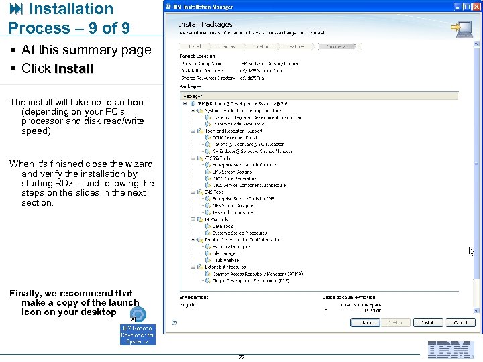Click the SCLM Developer Toolkit feature icon
The width and height of the screenshot is (483, 362).
tap(208, 137)
